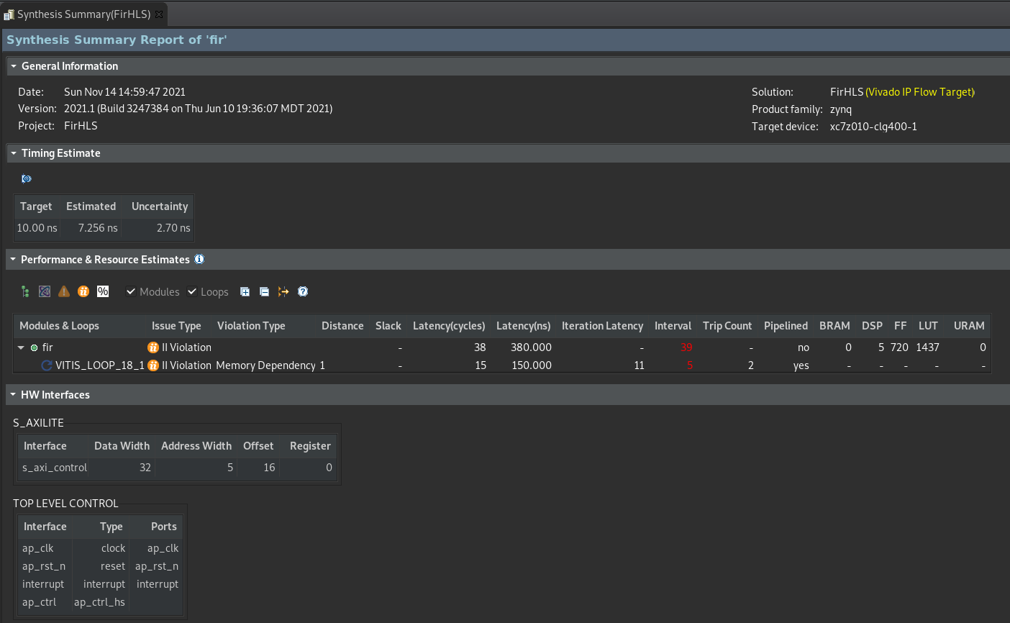1010x623 pixels.
Task: Click the Latency(cycles) column header
Action: click(449, 326)
